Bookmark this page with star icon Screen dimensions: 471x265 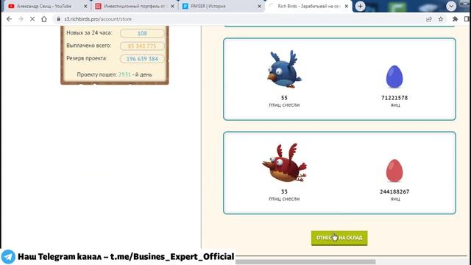coord(441,19)
